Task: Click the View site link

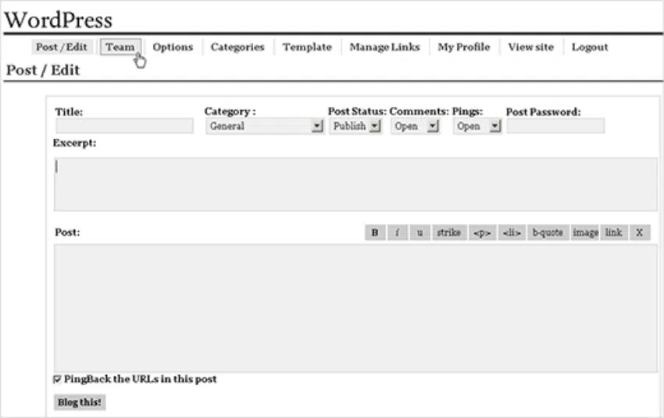Action: click(531, 47)
